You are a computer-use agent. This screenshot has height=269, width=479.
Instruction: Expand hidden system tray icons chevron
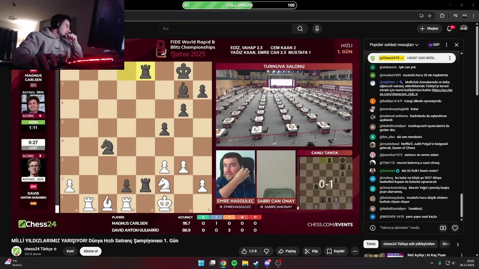pos(431,263)
